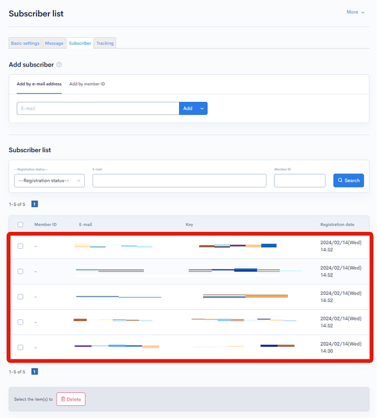Expand the Add button dropdown arrow
This screenshot has height=418, width=377.
(x=202, y=109)
